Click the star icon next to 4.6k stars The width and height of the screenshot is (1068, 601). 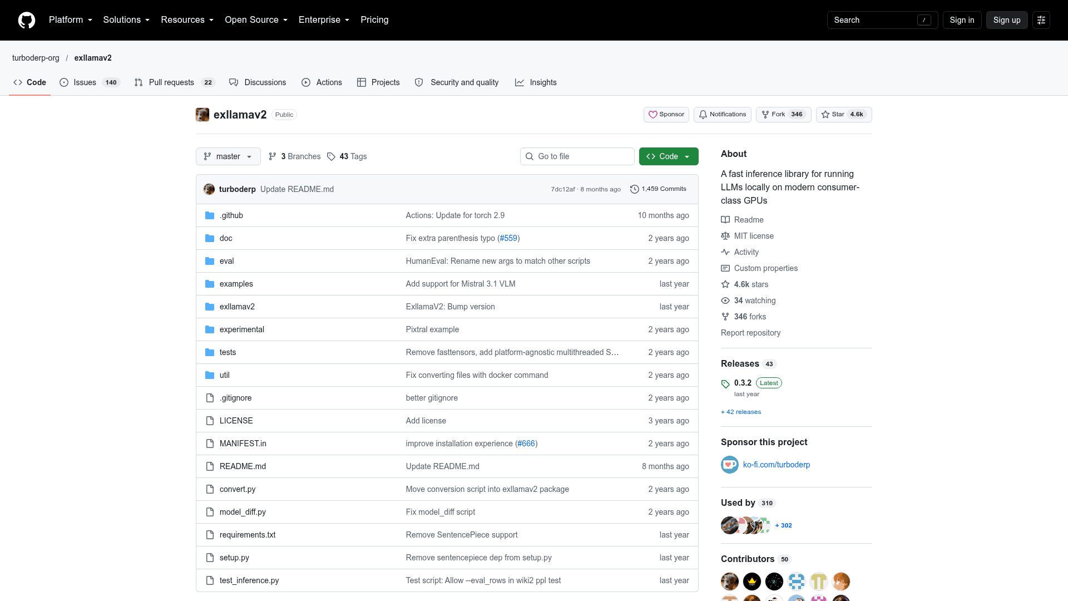pos(725,284)
